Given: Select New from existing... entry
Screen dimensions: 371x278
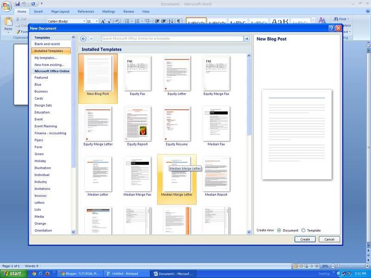Looking at the screenshot, I should click(x=49, y=65).
